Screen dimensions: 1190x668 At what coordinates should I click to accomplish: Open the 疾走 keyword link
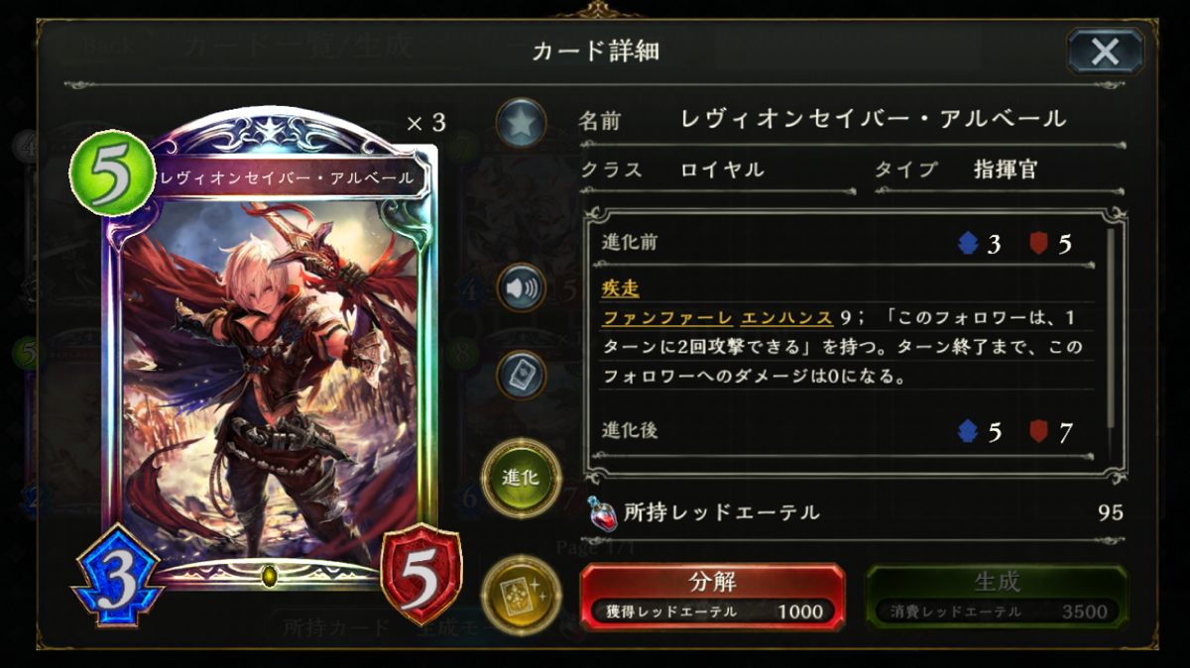(620, 288)
